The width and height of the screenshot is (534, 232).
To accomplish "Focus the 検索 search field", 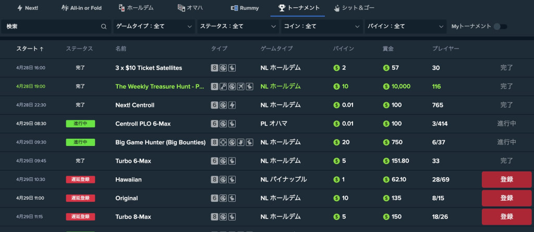I will pos(56,27).
